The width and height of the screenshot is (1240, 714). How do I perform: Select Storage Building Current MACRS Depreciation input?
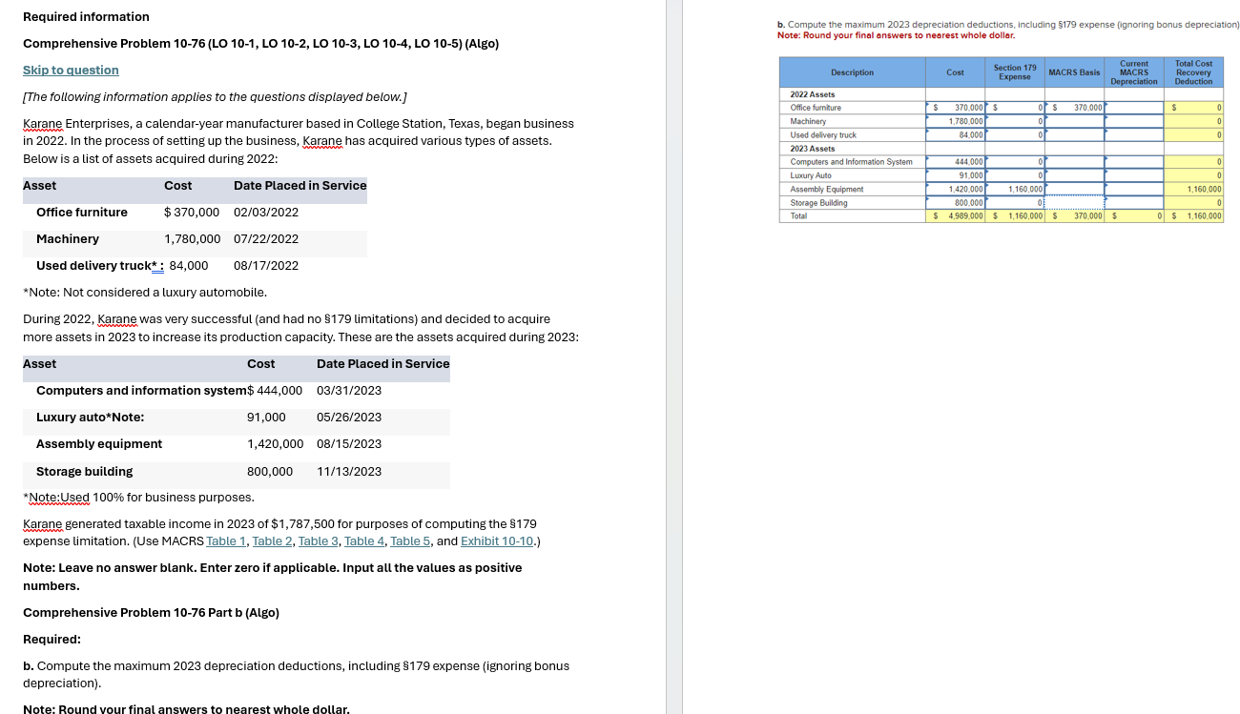pyautogui.click(x=1134, y=202)
